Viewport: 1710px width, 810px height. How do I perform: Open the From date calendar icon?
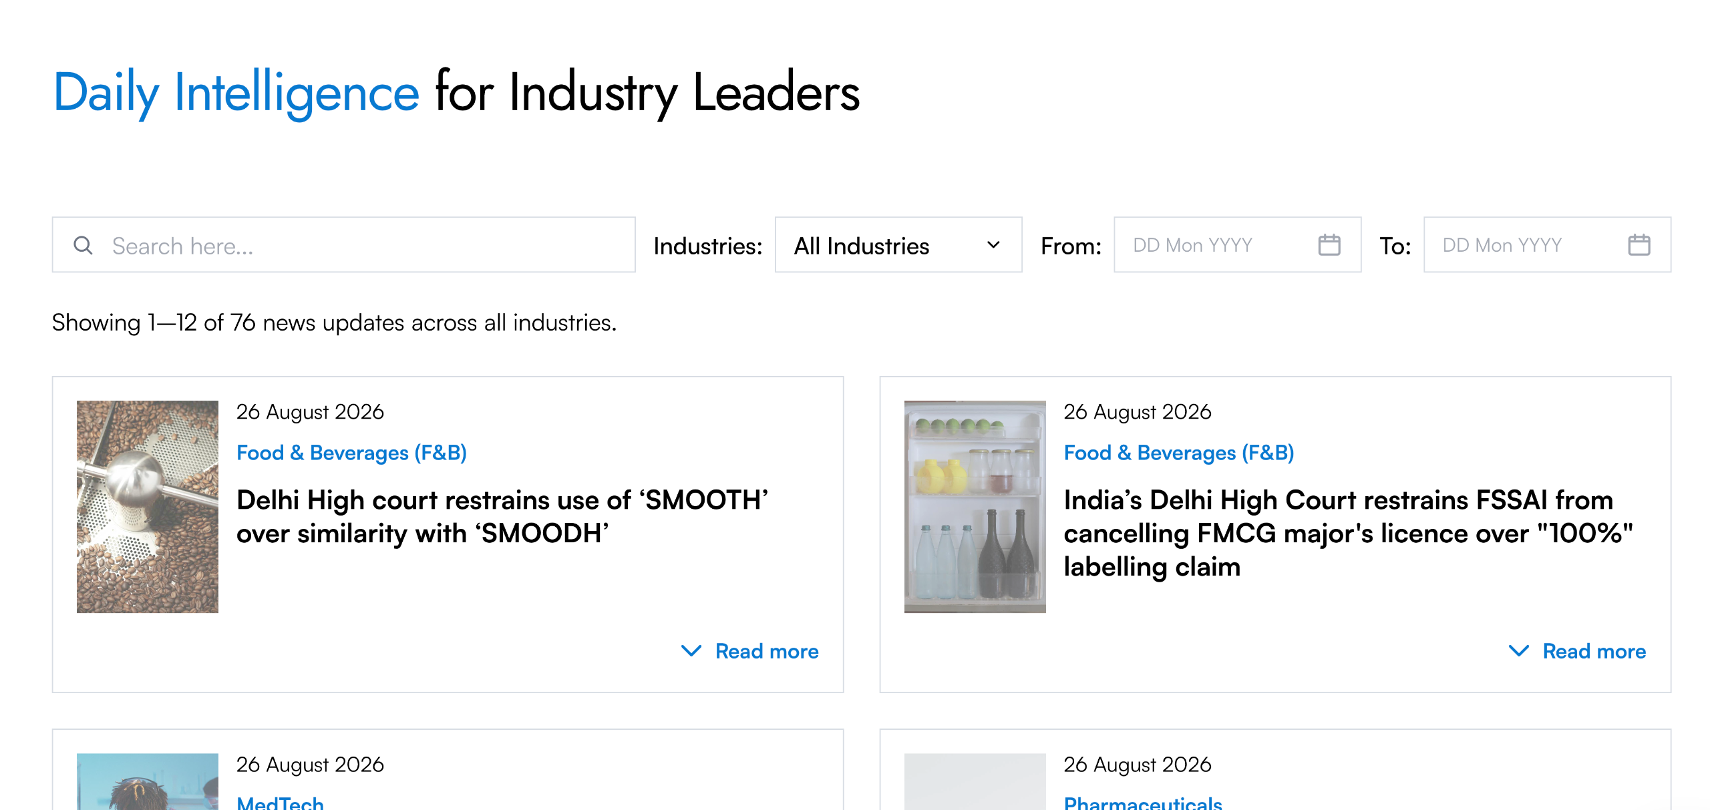click(x=1329, y=245)
